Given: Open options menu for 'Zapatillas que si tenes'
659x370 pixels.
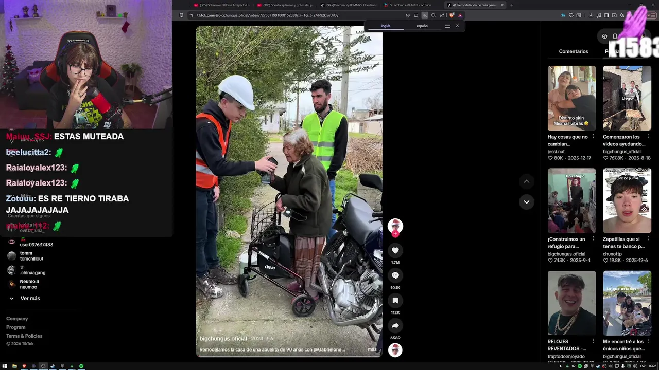Looking at the screenshot, I should coord(649,239).
